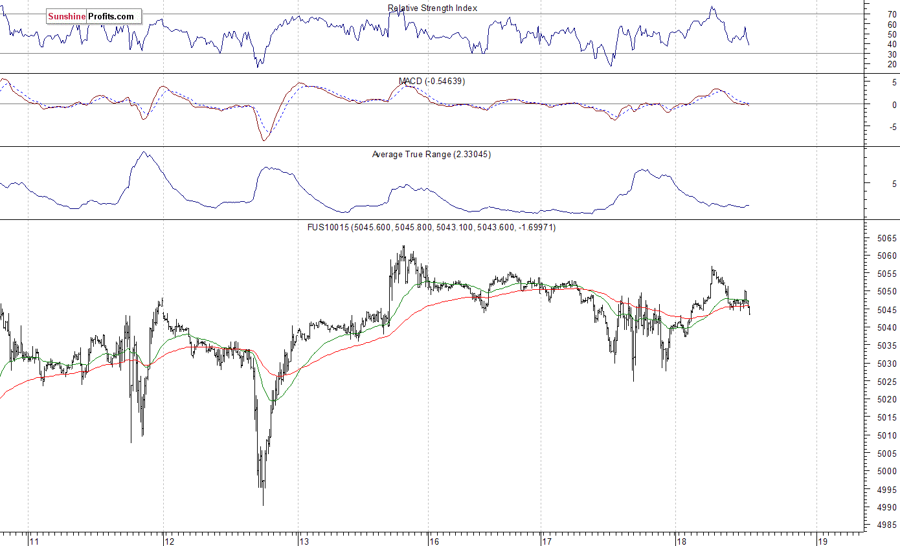Select date label 12 on time axis
The image size is (900, 546).
tap(170, 541)
